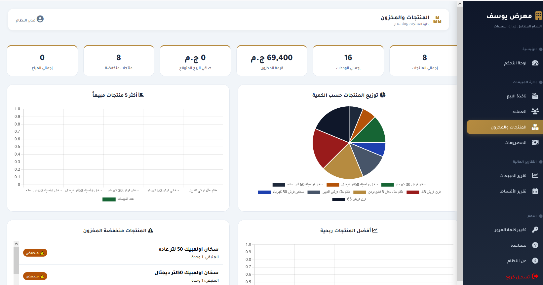The height and width of the screenshot is (285, 543).
Task: Click the مساعدة question mark icon
Action: point(535,245)
